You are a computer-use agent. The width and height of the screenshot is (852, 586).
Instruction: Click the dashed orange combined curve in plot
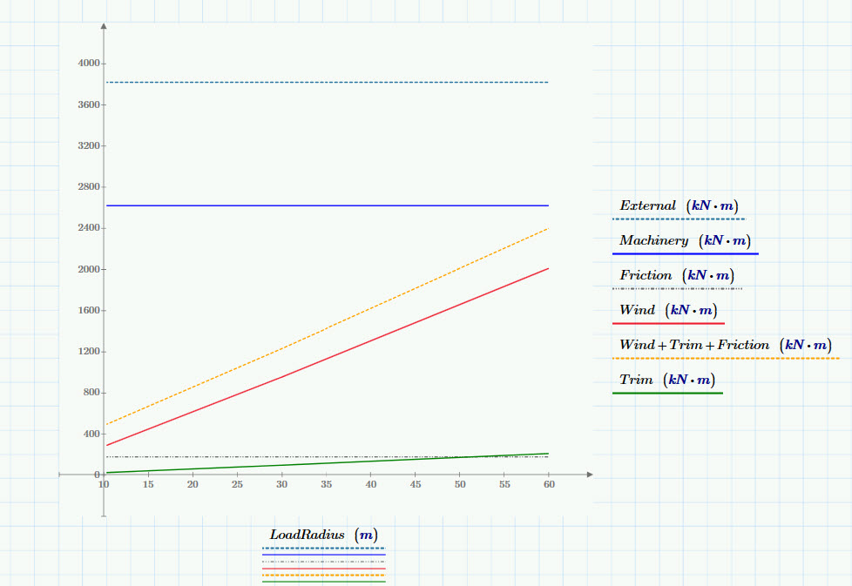tap(326, 327)
